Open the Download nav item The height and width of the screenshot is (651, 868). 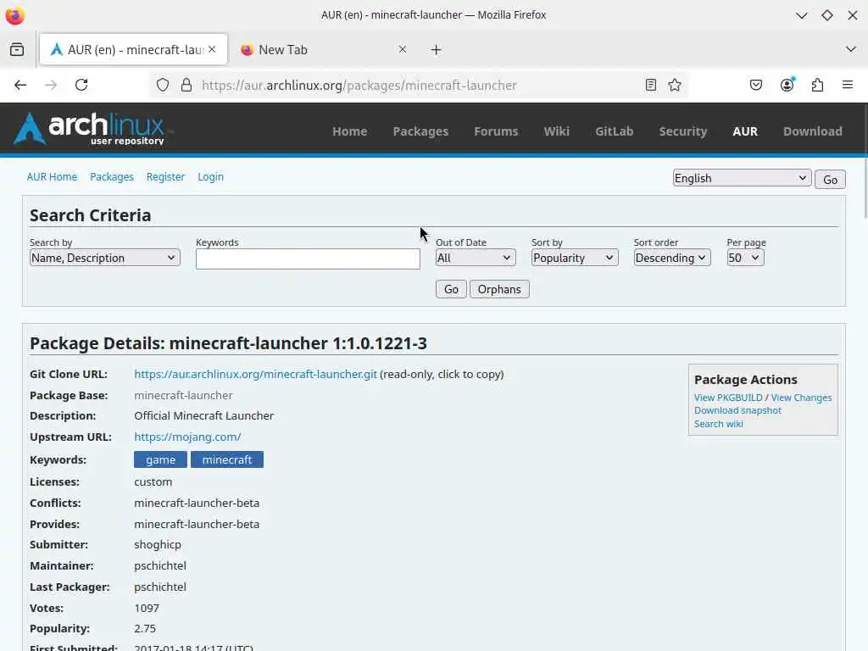coord(812,131)
